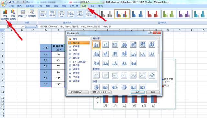Select clustered column chart subtype in dialog
The image size is (207, 118).
pyautogui.click(x=96, y=44)
